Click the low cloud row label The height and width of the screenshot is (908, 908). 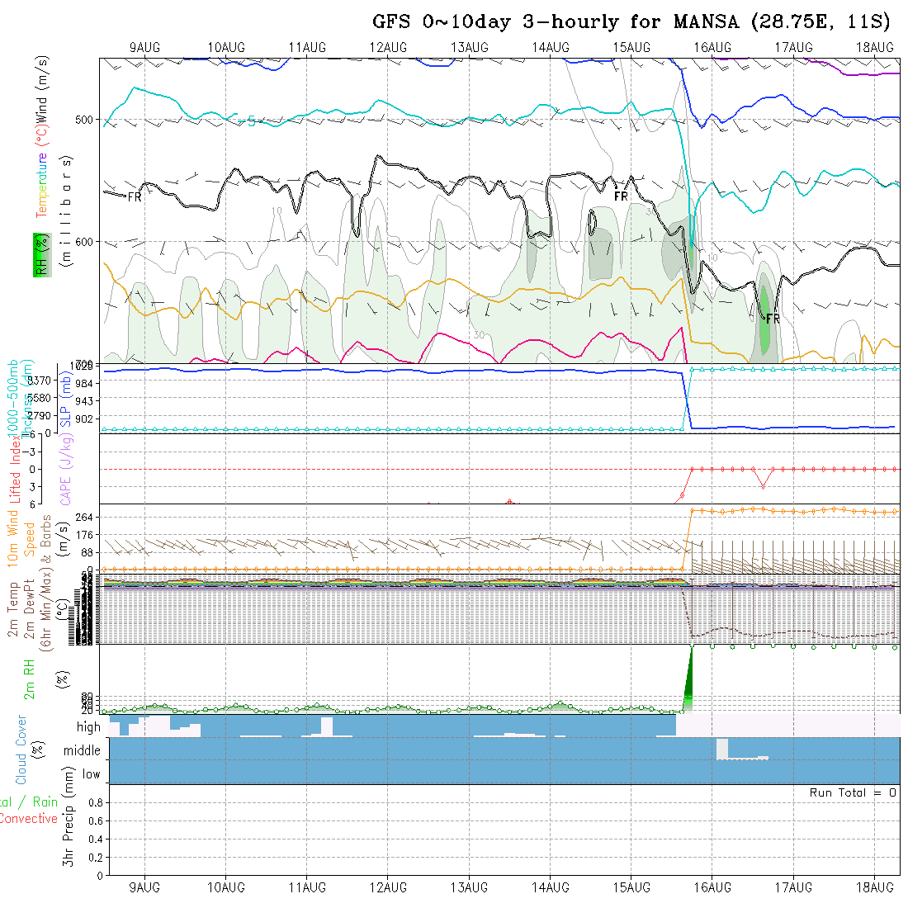click(x=92, y=774)
